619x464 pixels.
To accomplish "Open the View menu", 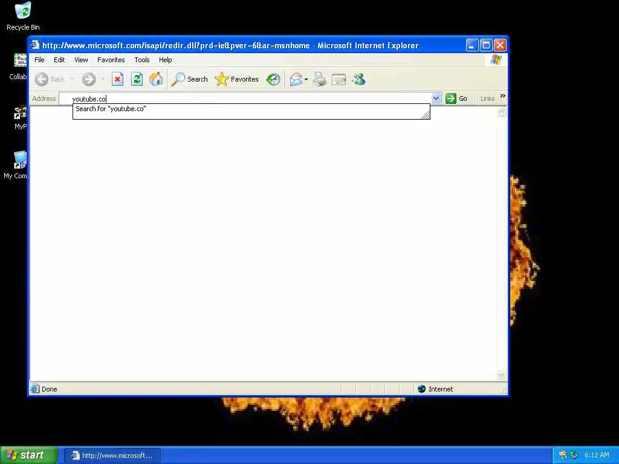I will click(x=81, y=60).
